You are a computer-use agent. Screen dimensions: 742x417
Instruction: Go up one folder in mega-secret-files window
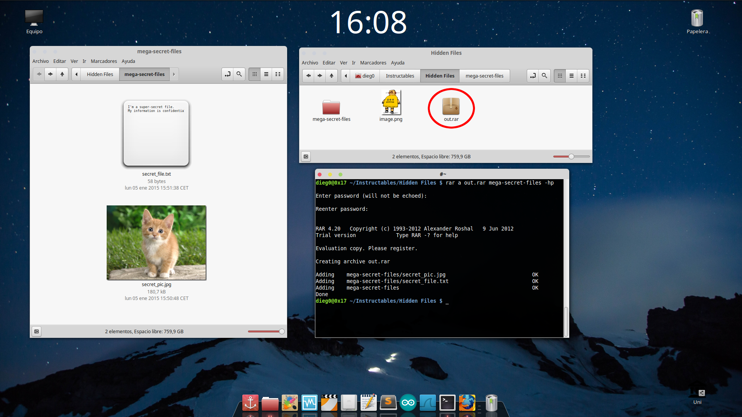click(x=62, y=74)
